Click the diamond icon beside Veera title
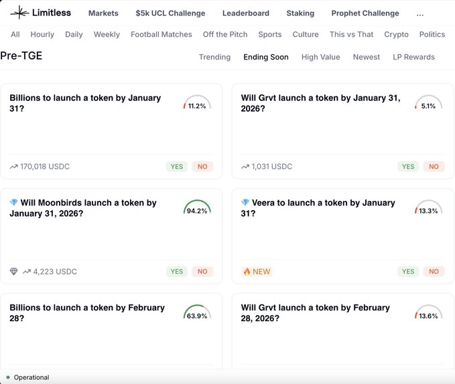The height and width of the screenshot is (384, 455). pos(245,203)
